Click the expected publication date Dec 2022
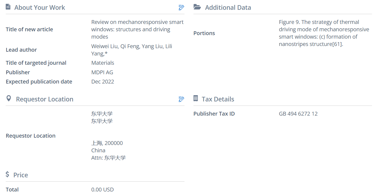 103,82
